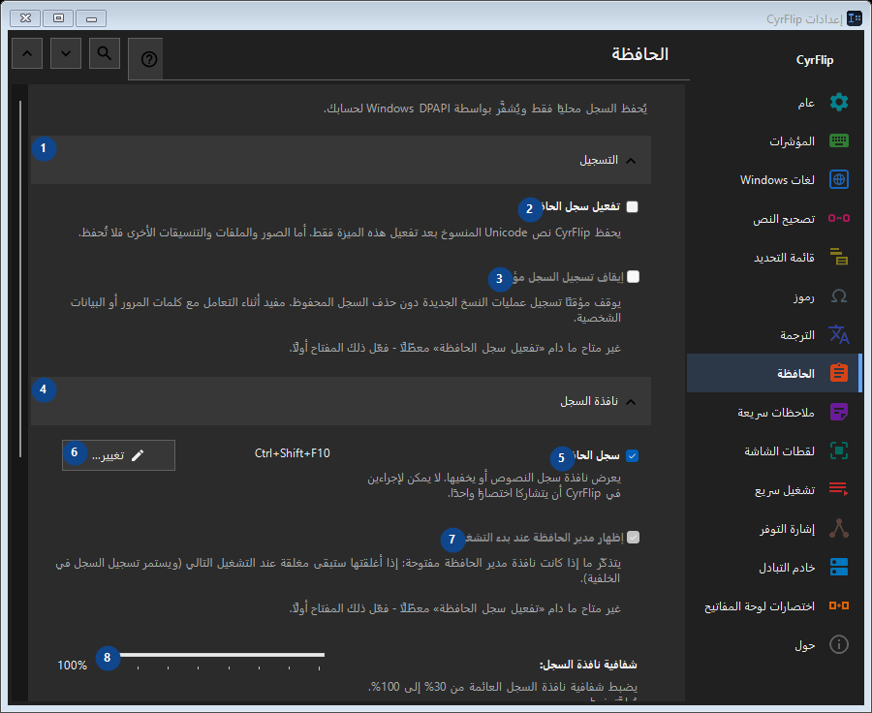The width and height of the screenshot is (872, 713).
Task: Click the orange clipboard icon for الحافظة
Action: click(x=839, y=373)
